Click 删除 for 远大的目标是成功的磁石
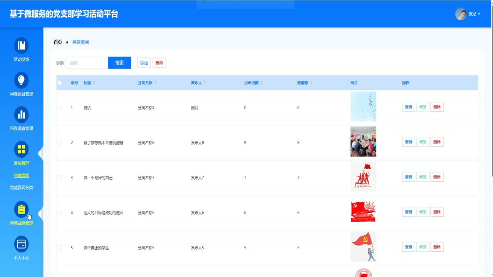493x277 pixels. pyautogui.click(x=437, y=212)
